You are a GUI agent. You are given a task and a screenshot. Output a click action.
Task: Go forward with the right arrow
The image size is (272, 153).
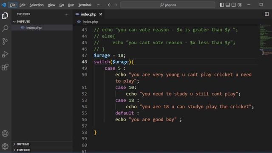pyautogui.click(x=116, y=5)
